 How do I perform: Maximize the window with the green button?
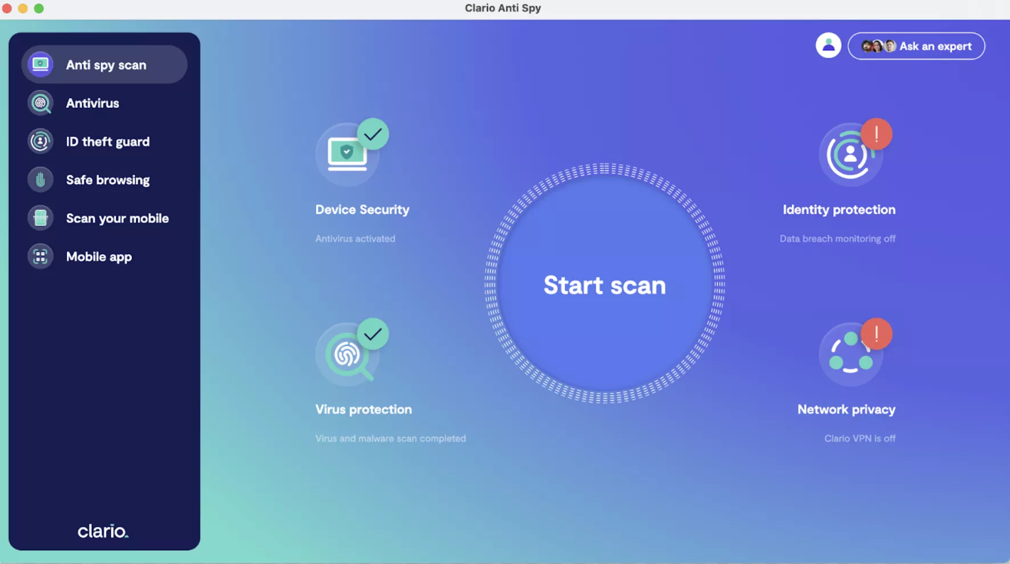tap(39, 9)
